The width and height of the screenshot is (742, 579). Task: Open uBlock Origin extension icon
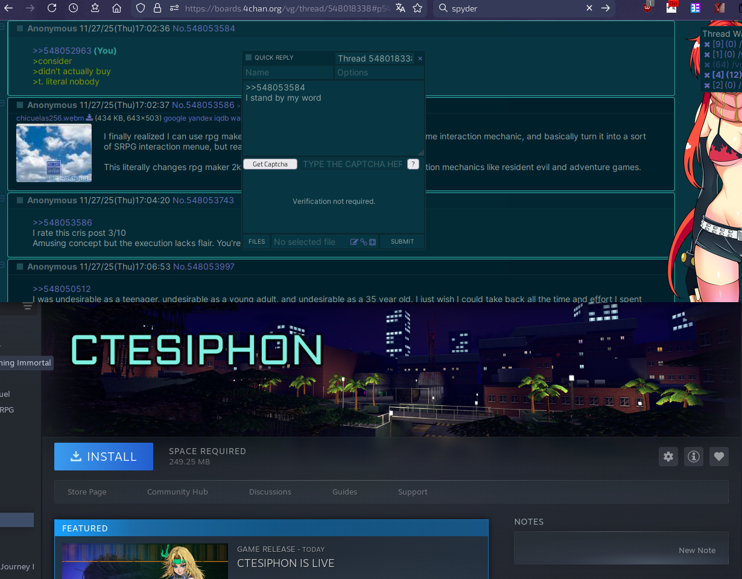[647, 8]
